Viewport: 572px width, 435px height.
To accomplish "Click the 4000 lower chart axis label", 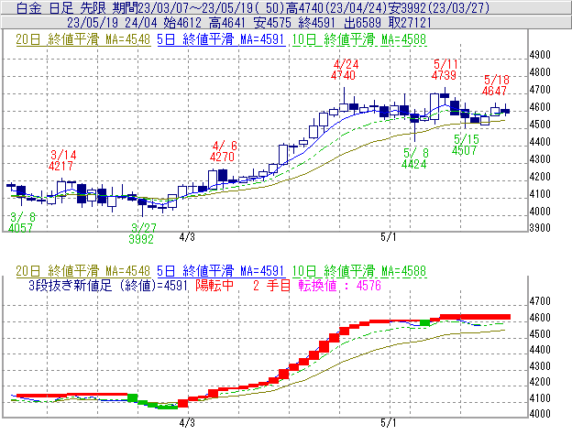I will pos(540,414).
